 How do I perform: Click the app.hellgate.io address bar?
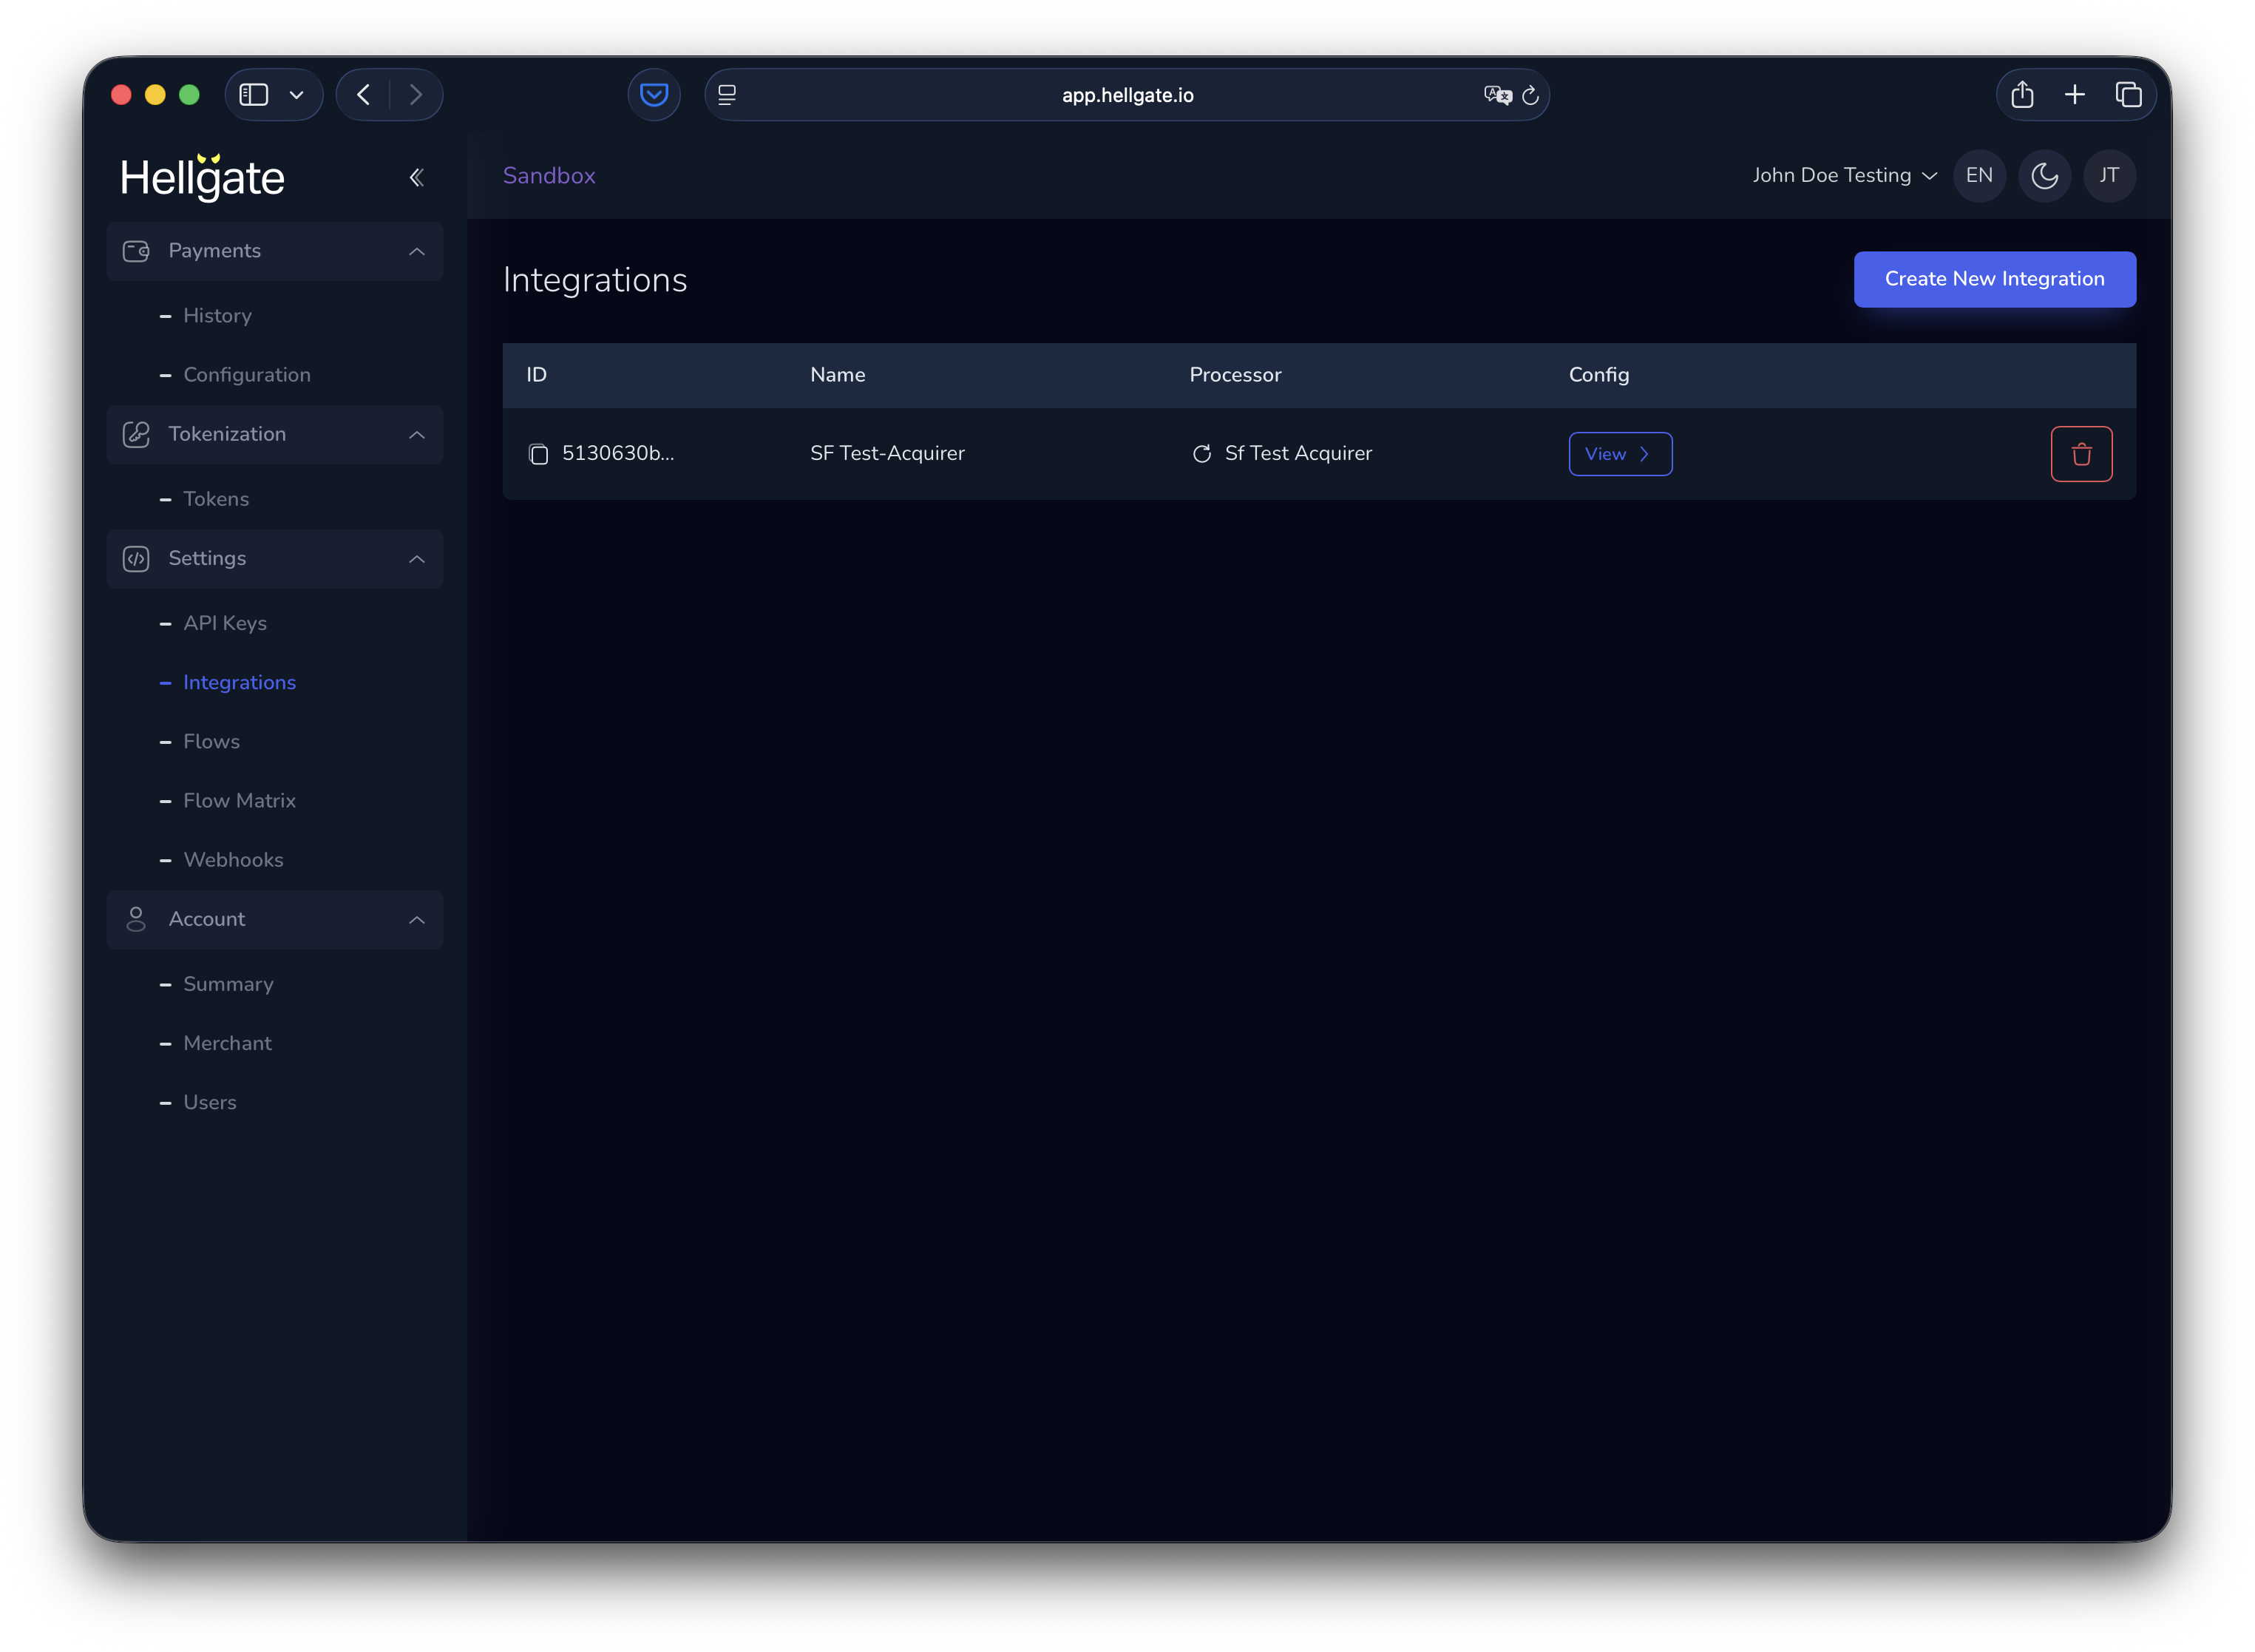tap(1127, 95)
